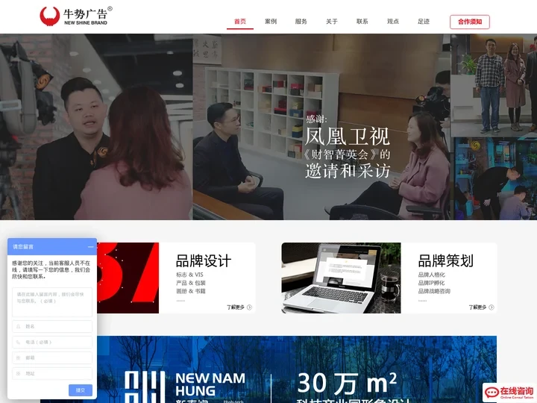Submit the message with 提交 button
This screenshot has width=537, height=403.
click(x=80, y=390)
